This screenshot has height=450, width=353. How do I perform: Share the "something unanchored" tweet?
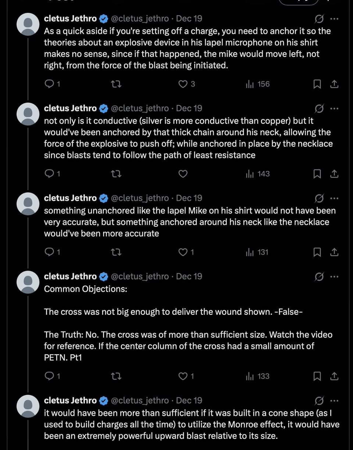(x=334, y=252)
